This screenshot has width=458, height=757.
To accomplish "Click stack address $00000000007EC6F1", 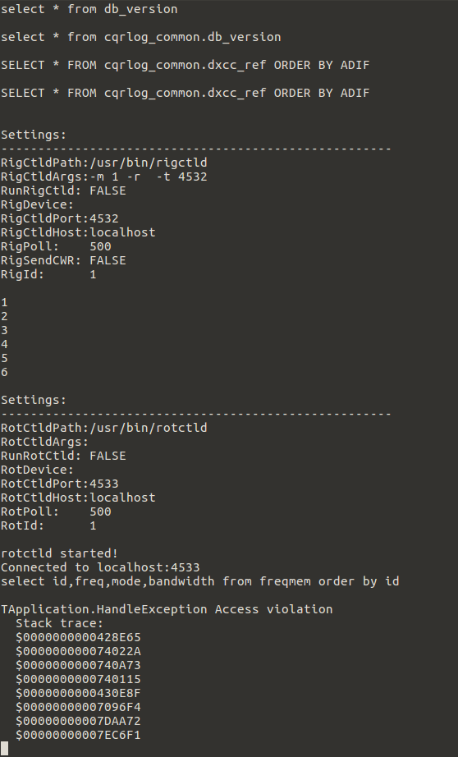I will pyautogui.click(x=78, y=736).
